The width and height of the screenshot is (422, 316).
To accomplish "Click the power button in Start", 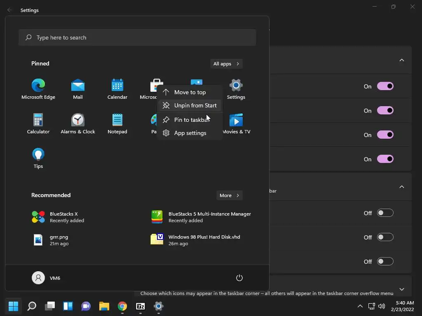I will point(239,278).
